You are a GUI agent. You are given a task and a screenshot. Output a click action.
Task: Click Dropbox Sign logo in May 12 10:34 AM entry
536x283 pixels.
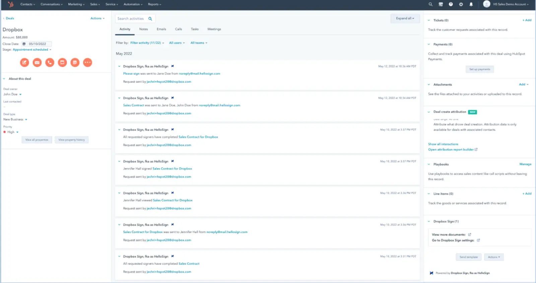[173, 98]
